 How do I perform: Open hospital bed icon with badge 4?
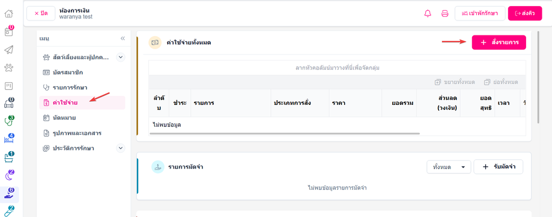tap(9, 138)
